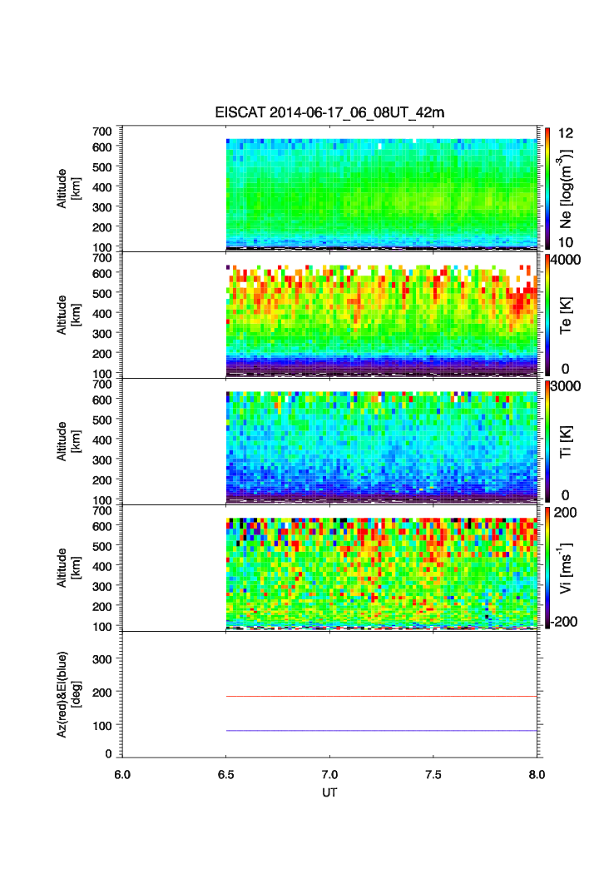
Task: Click the 7.0 tick on the UT axis
Action: tap(330, 774)
